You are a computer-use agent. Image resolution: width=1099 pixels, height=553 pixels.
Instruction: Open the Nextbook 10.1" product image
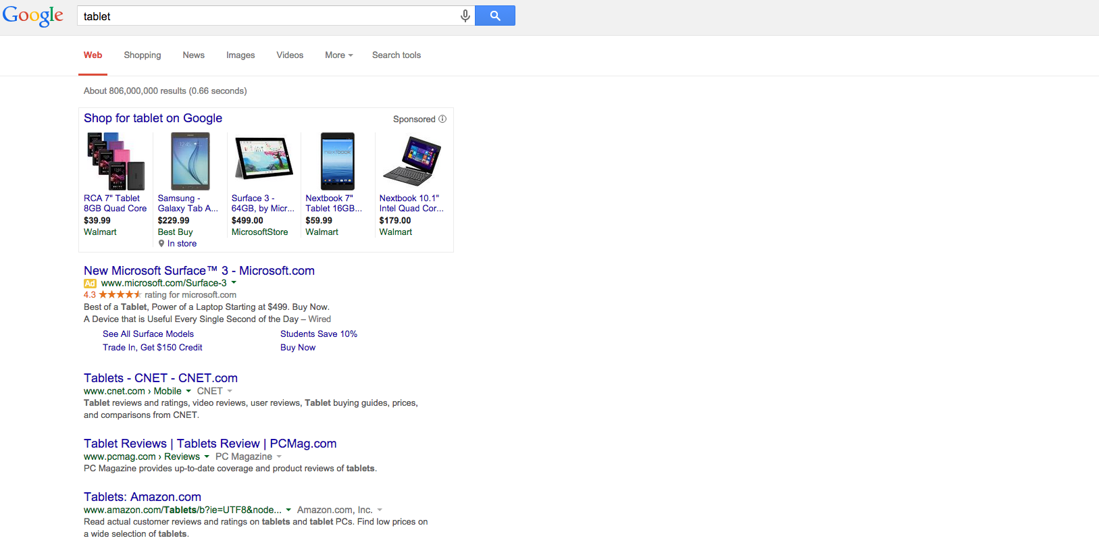coord(411,161)
